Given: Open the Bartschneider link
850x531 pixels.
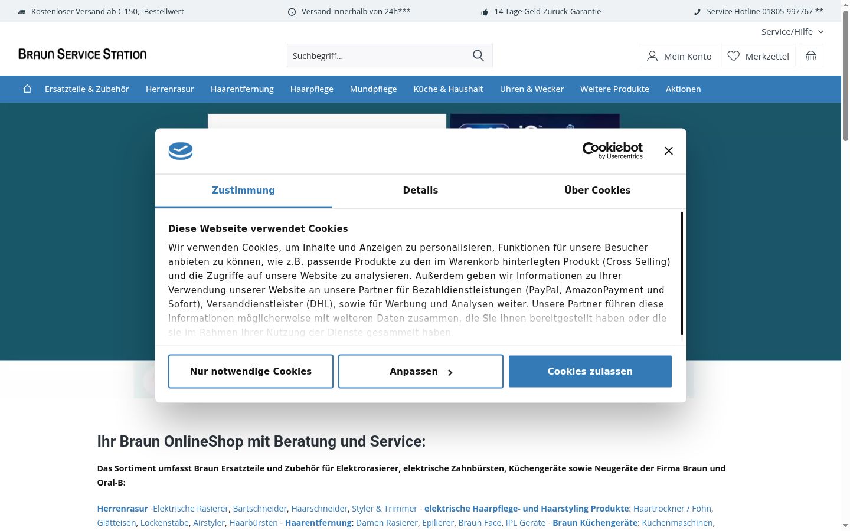Looking at the screenshot, I should 260,508.
